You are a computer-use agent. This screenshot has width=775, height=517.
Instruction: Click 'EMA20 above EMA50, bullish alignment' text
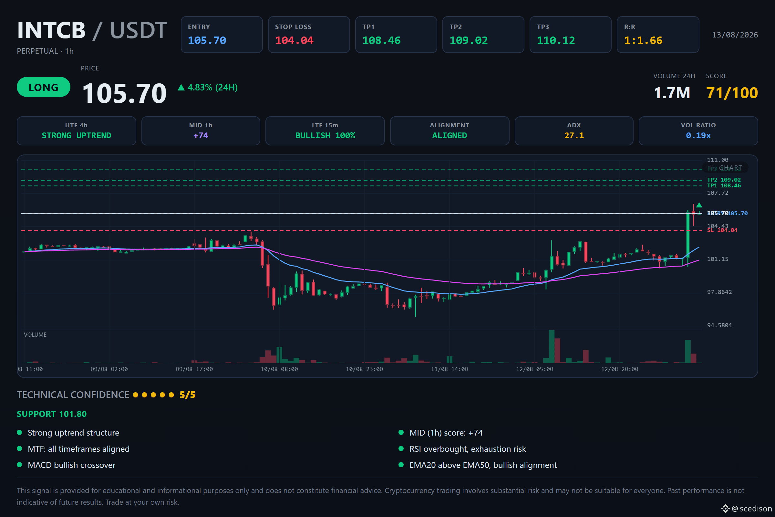coord(483,465)
